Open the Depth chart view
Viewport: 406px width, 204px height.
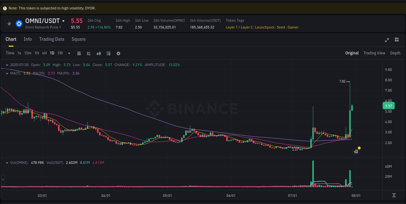tap(395, 53)
